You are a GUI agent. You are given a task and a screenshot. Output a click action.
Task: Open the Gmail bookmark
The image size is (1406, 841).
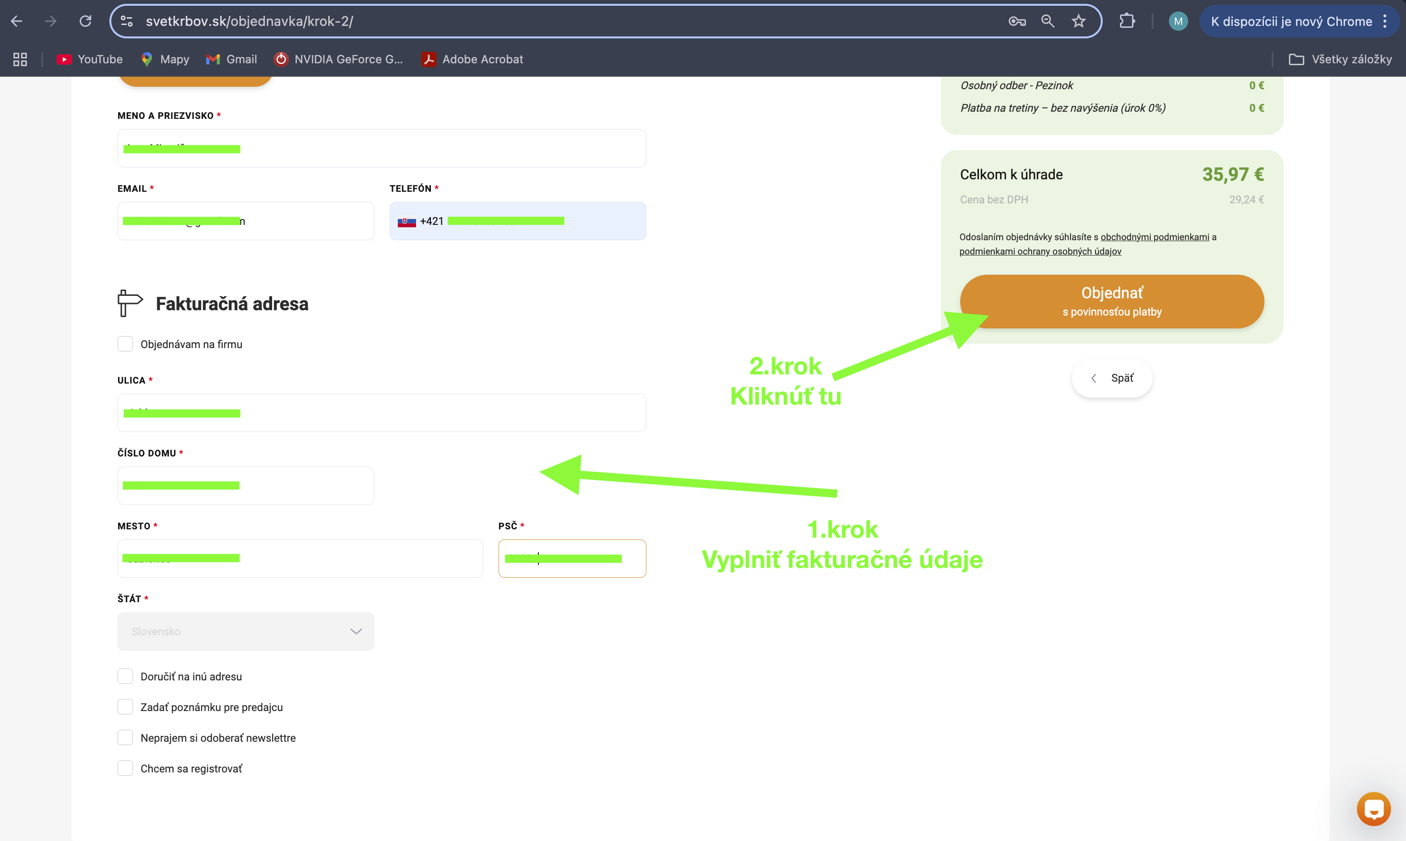[231, 59]
